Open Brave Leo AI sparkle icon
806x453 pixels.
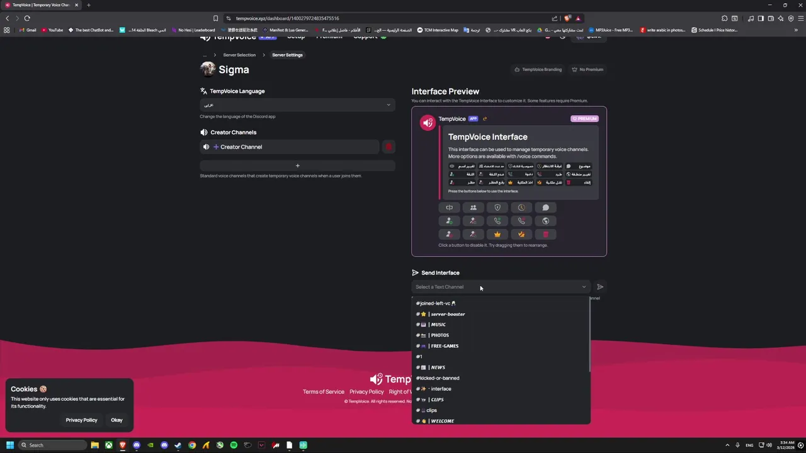781,18
